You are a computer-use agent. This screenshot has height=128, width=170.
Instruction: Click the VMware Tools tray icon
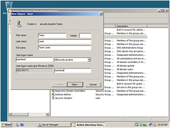pos(137,125)
